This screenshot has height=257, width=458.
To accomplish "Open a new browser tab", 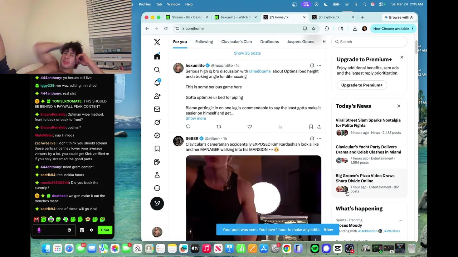I will (362, 17).
